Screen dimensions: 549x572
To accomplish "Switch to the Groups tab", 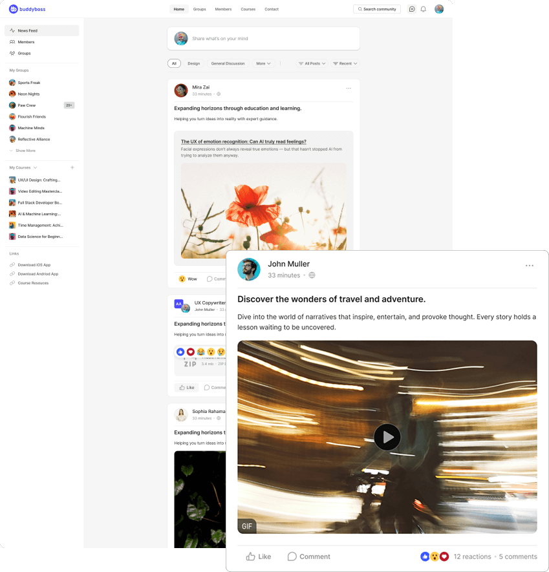I will coord(199,9).
